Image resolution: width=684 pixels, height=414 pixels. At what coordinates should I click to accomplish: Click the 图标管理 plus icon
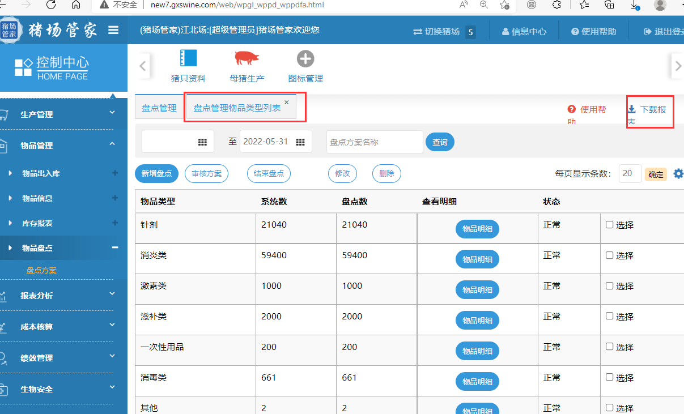(x=305, y=59)
